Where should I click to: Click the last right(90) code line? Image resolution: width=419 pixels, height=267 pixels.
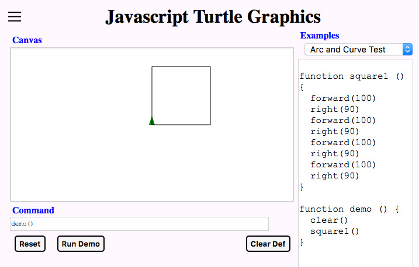click(x=335, y=176)
